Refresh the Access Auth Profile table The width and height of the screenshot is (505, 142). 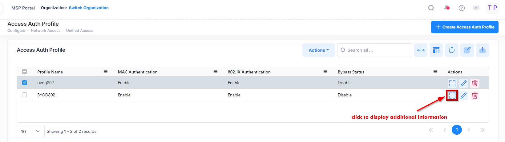pyautogui.click(x=451, y=50)
